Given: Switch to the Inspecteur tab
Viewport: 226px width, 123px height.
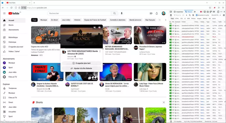Looking at the screenshot, I should (179, 12).
